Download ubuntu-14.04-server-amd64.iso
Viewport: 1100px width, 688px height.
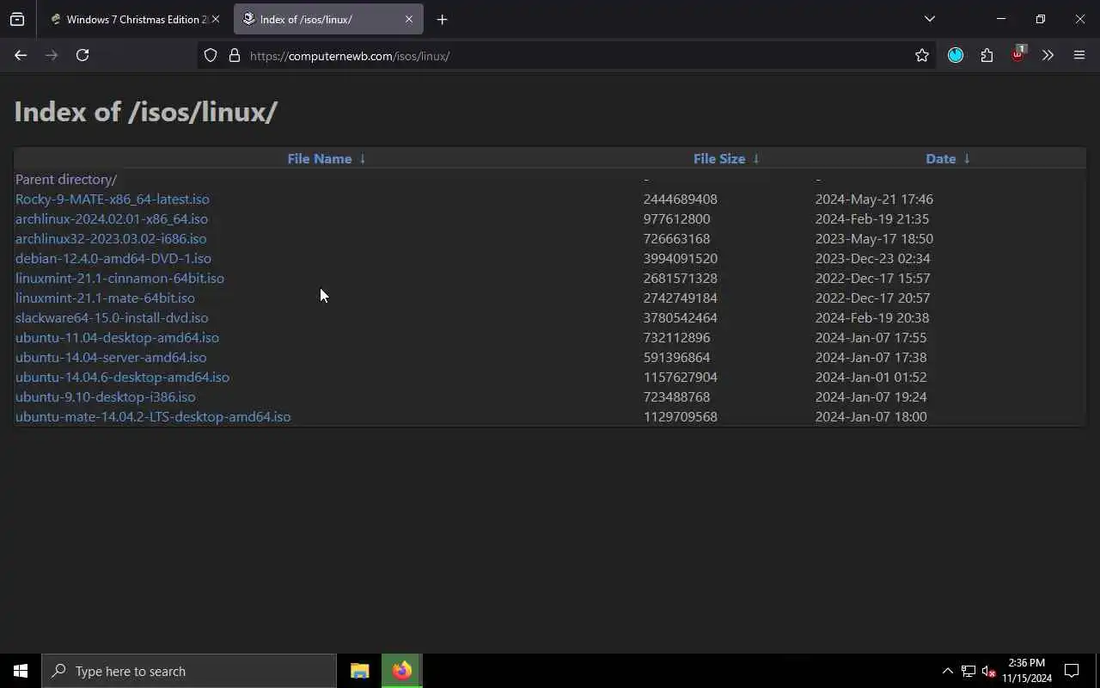[111, 357]
